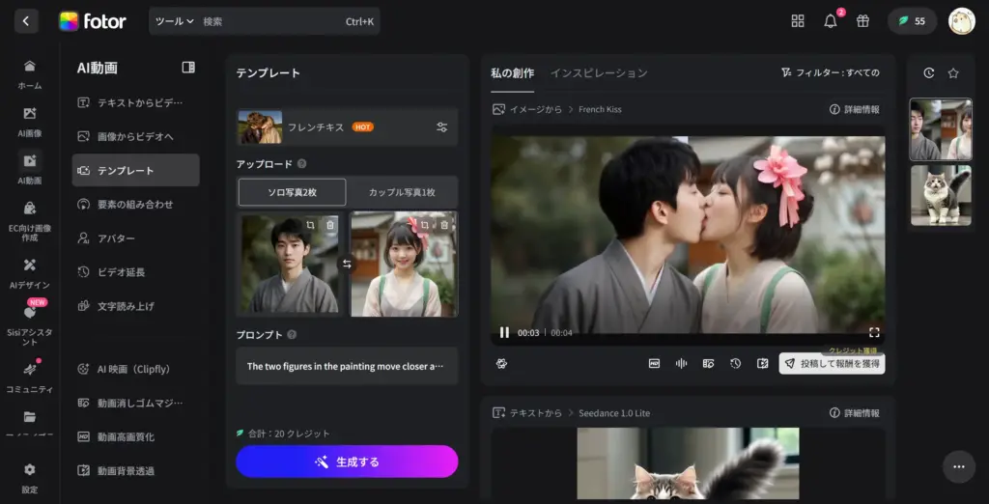Image resolution: width=989 pixels, height=504 pixels.
Task: Select 要素の組み合わせ menu item
Action: [x=135, y=205]
